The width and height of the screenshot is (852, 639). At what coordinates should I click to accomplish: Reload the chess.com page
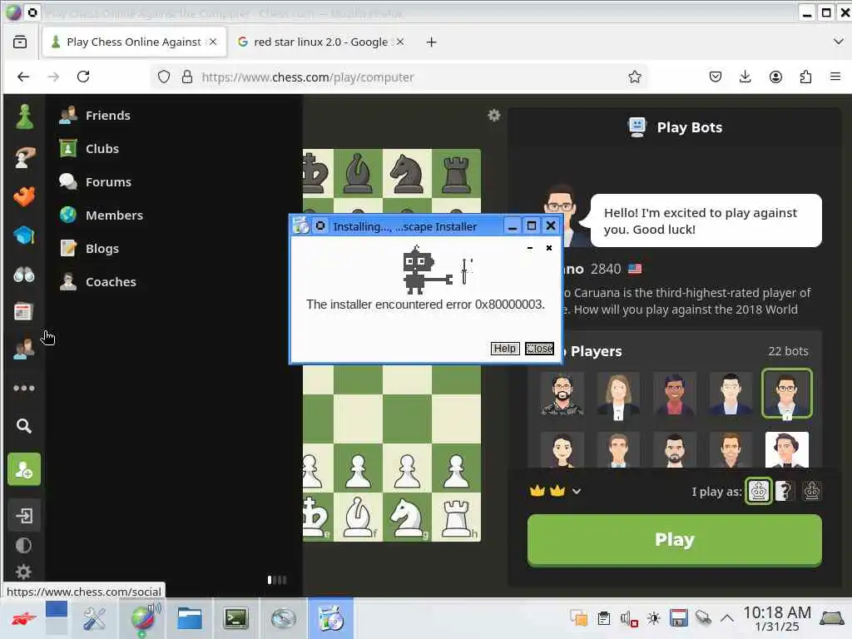coord(83,77)
